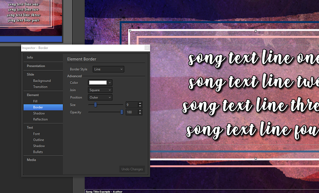The height and width of the screenshot is (193, 319).
Task: Select the Text category
Action: tap(30, 127)
